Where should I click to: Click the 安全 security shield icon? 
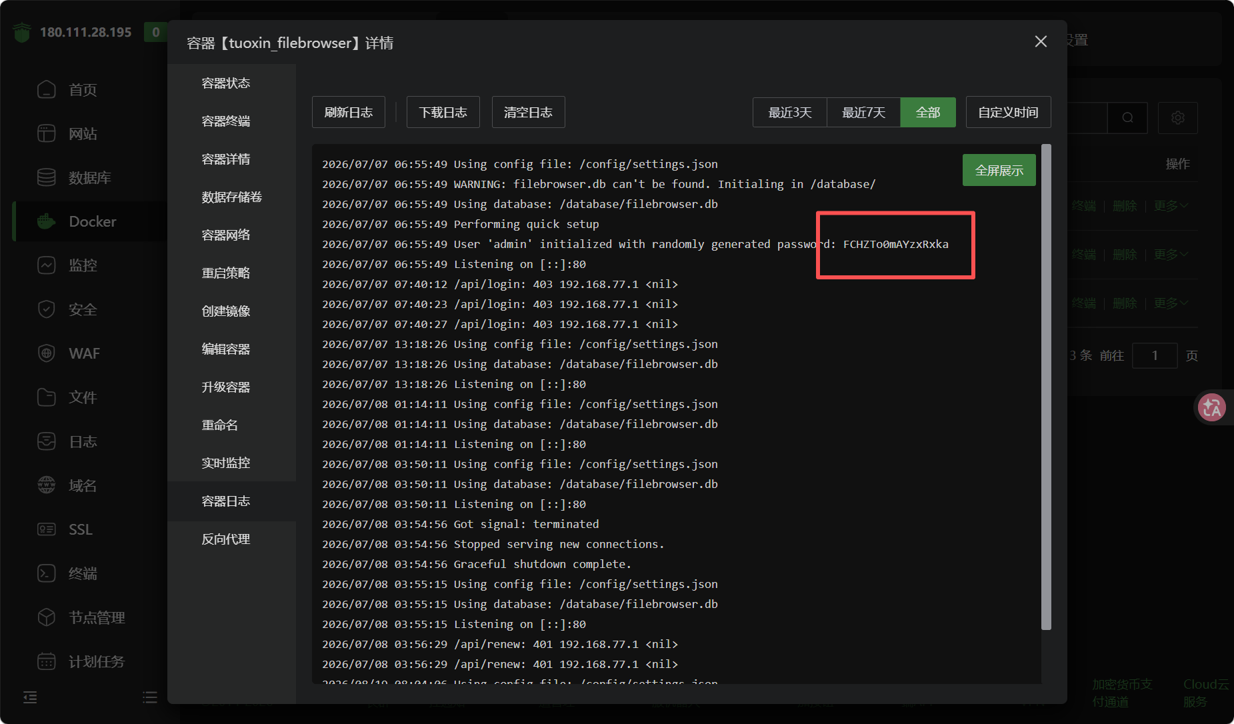point(47,309)
